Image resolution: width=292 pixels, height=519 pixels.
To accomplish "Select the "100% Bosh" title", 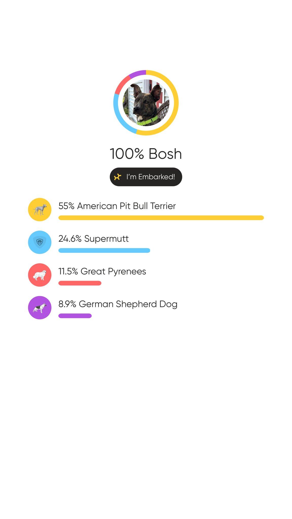I will [x=146, y=154].
